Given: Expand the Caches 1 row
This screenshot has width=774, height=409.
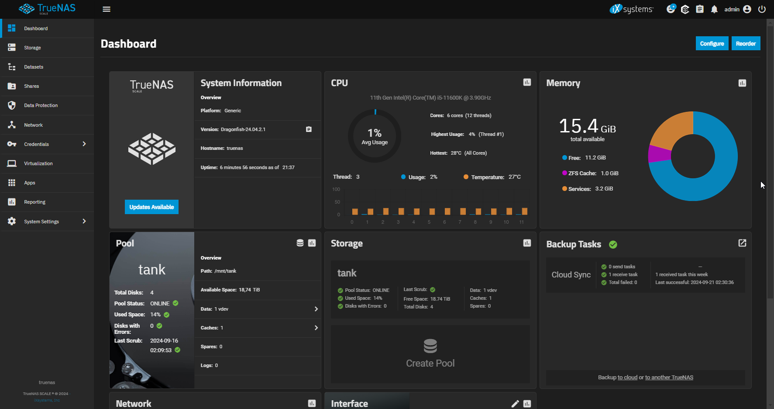Looking at the screenshot, I should click(x=258, y=328).
